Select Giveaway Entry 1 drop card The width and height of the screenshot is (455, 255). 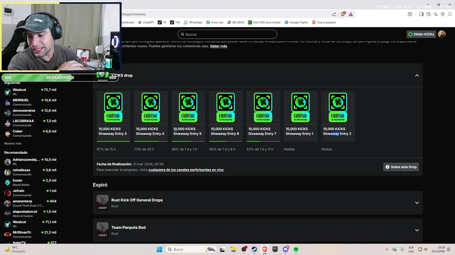(301, 116)
